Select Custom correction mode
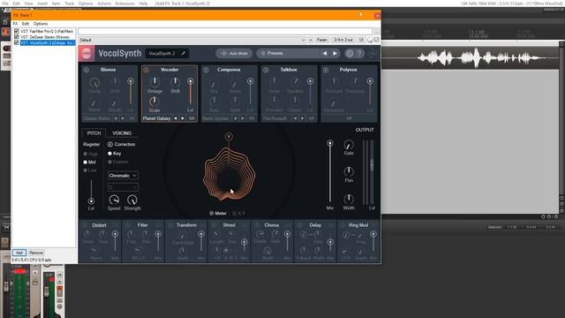Viewport: 565px width, 318px height. [117, 162]
